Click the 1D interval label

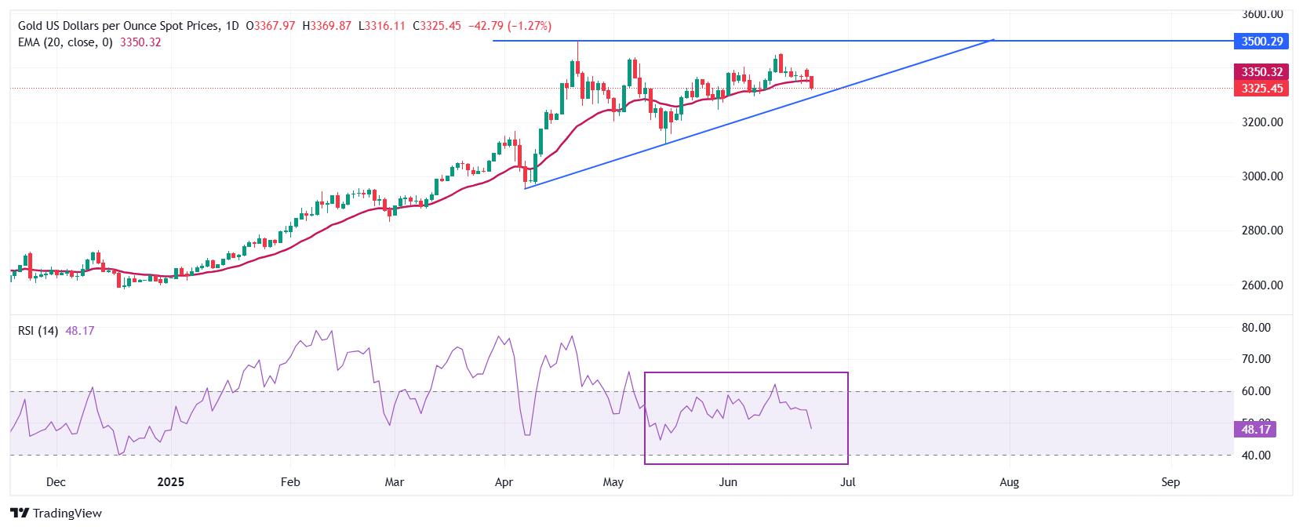pyautogui.click(x=231, y=26)
